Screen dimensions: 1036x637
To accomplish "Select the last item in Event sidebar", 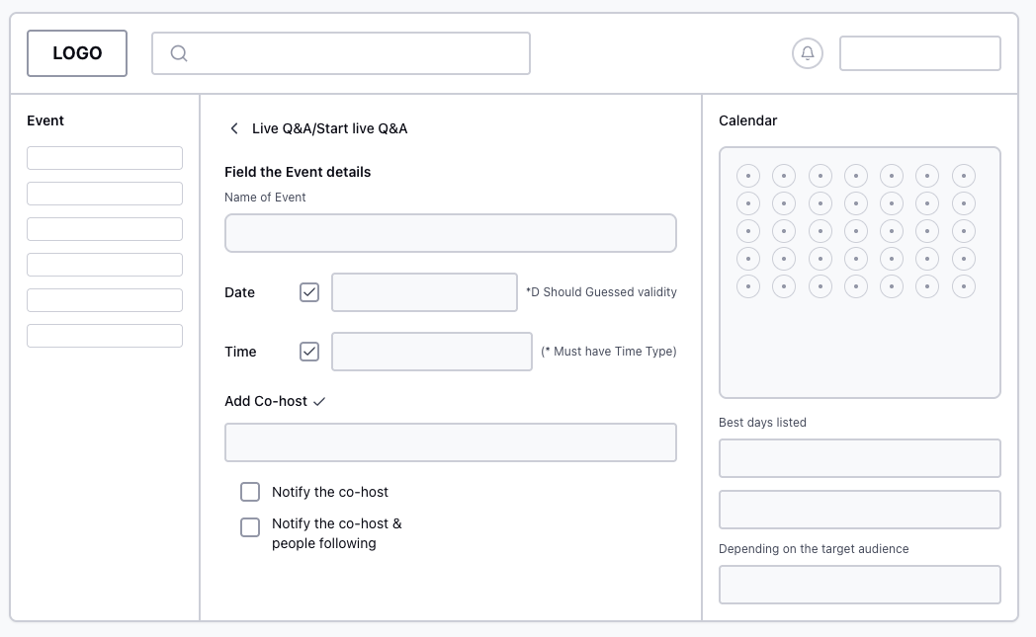I will [105, 336].
